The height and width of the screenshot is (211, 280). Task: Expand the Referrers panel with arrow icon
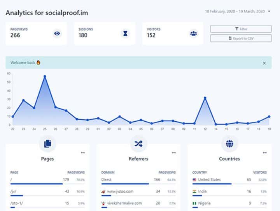pyautogui.click(x=173, y=152)
